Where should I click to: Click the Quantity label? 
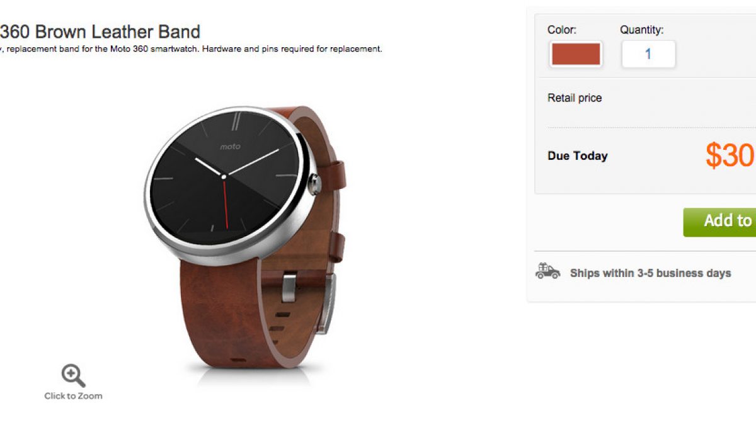coord(641,30)
